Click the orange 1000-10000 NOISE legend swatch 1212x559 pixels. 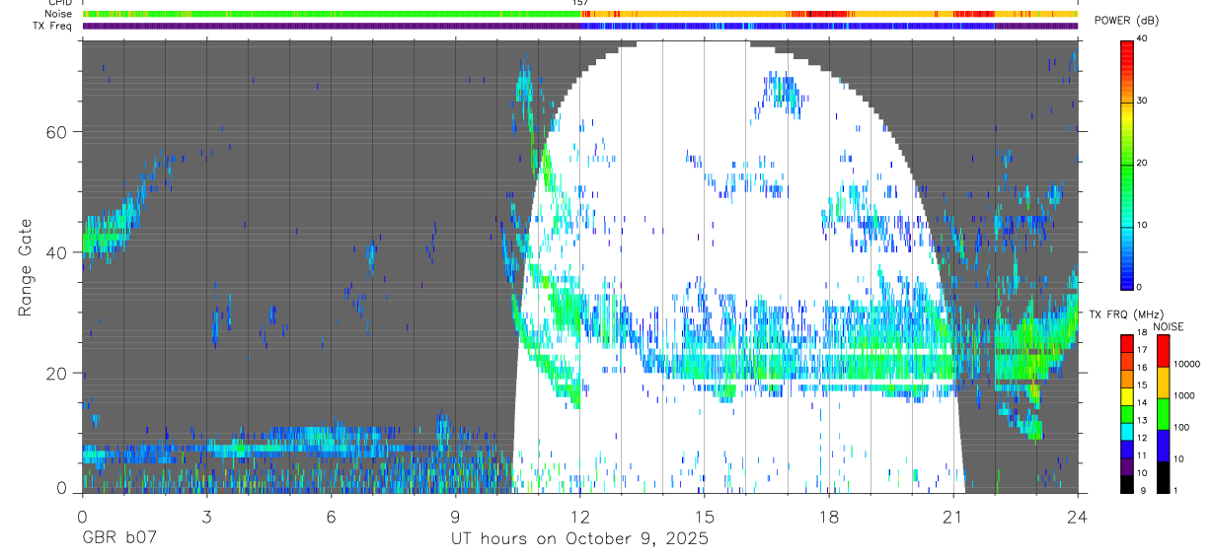(x=1164, y=383)
